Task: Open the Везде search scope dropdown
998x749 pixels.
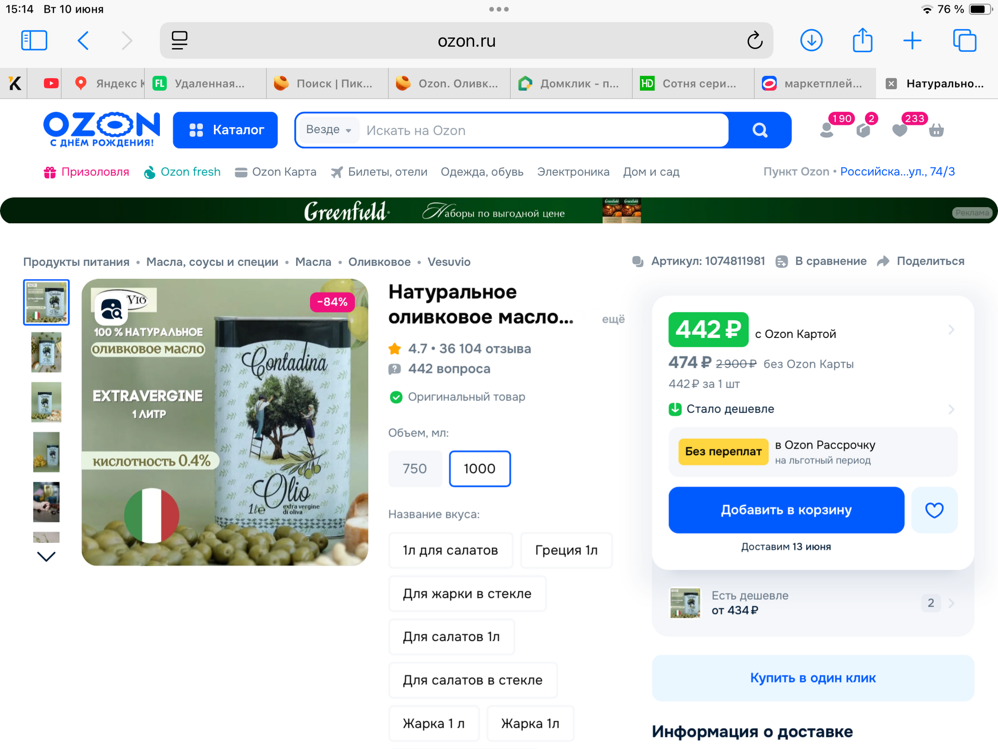Action: (x=328, y=130)
